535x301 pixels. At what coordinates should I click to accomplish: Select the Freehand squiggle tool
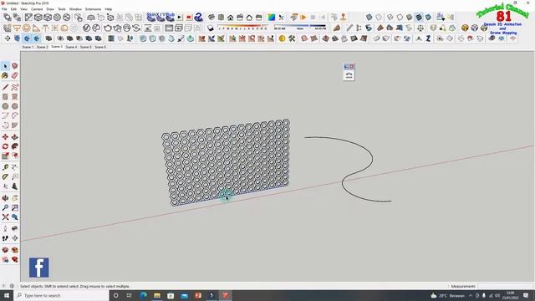(x=15, y=87)
